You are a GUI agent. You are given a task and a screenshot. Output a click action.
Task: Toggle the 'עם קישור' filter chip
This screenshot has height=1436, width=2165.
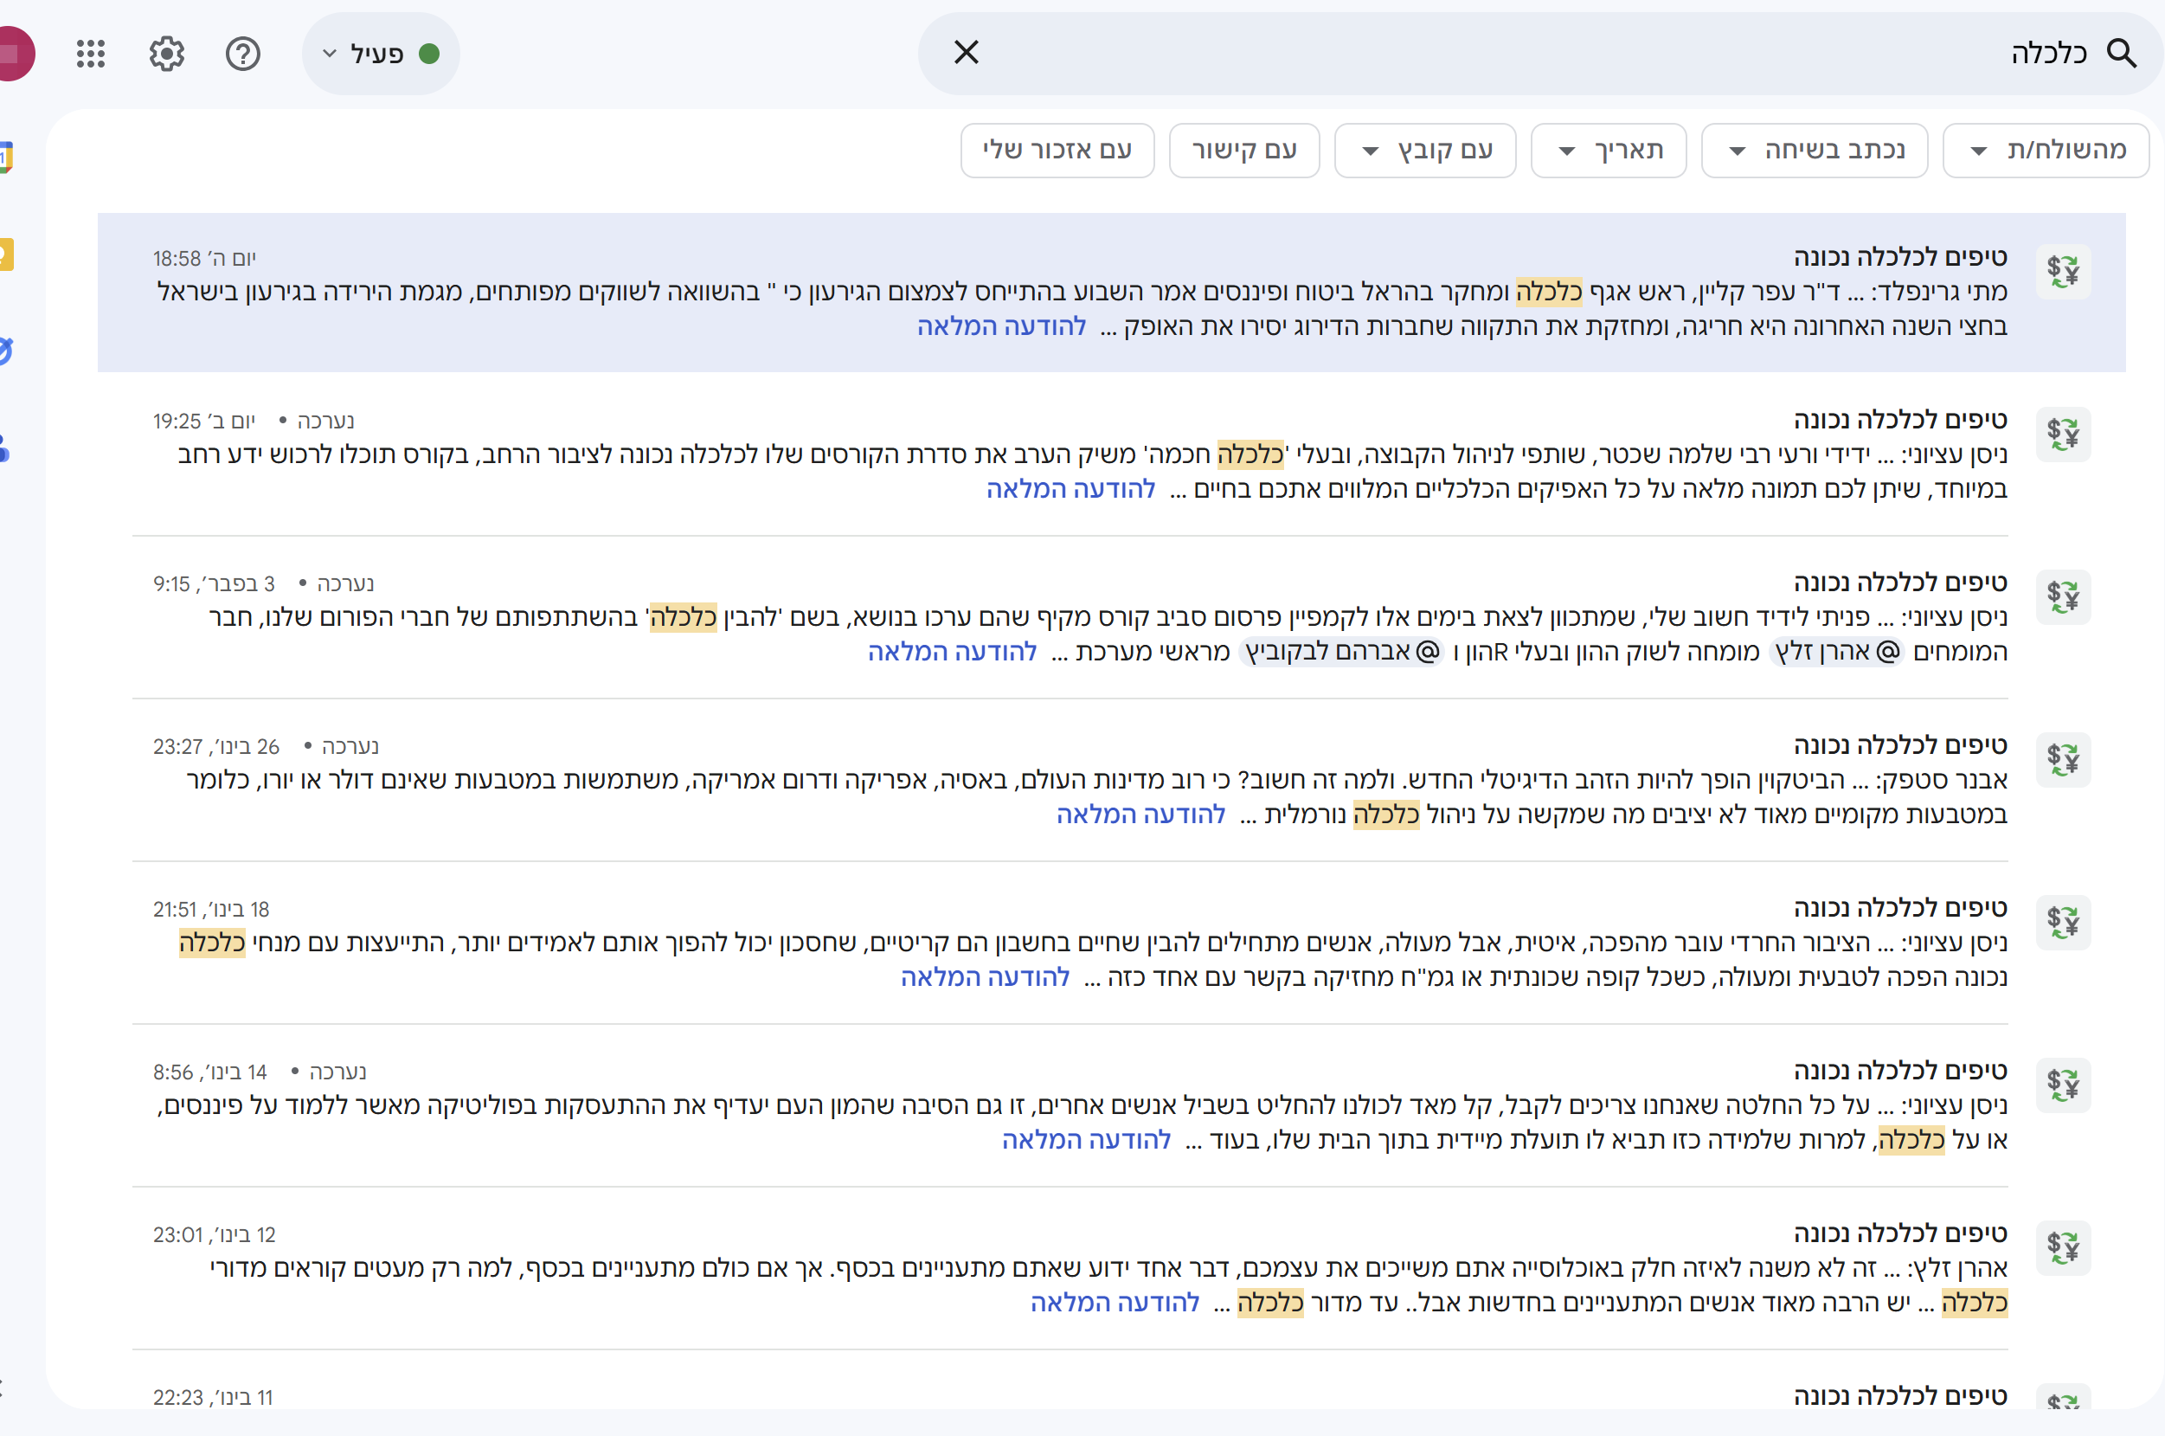[1243, 151]
